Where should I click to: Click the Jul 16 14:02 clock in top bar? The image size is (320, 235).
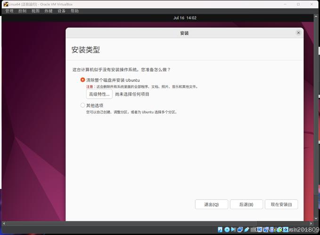185,18
